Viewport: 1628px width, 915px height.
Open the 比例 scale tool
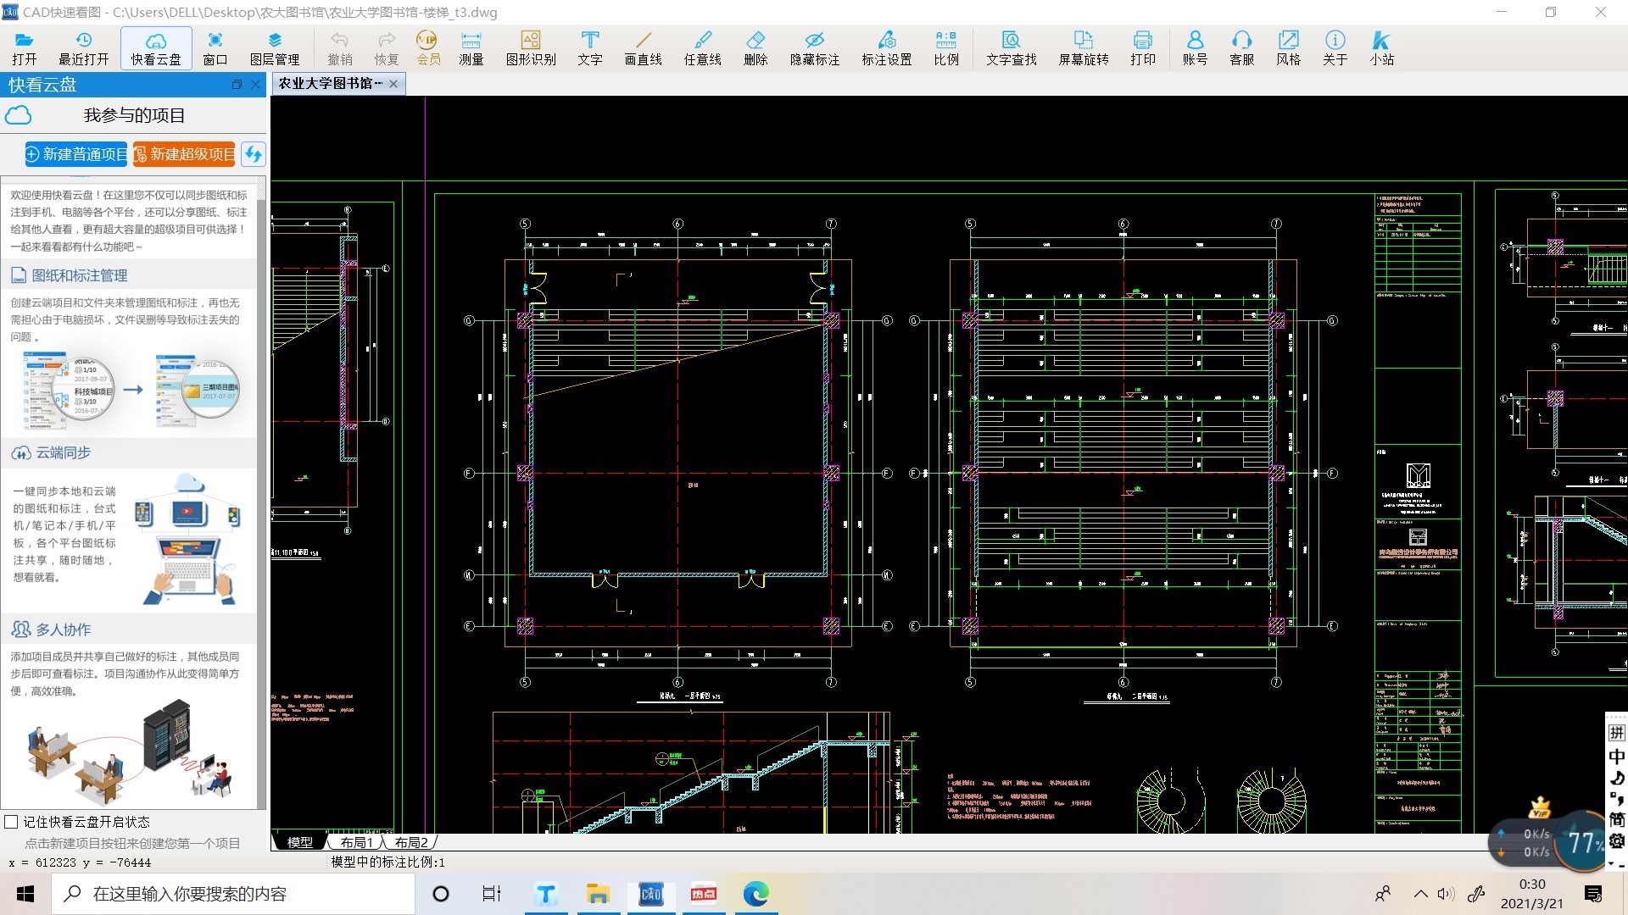(x=946, y=48)
